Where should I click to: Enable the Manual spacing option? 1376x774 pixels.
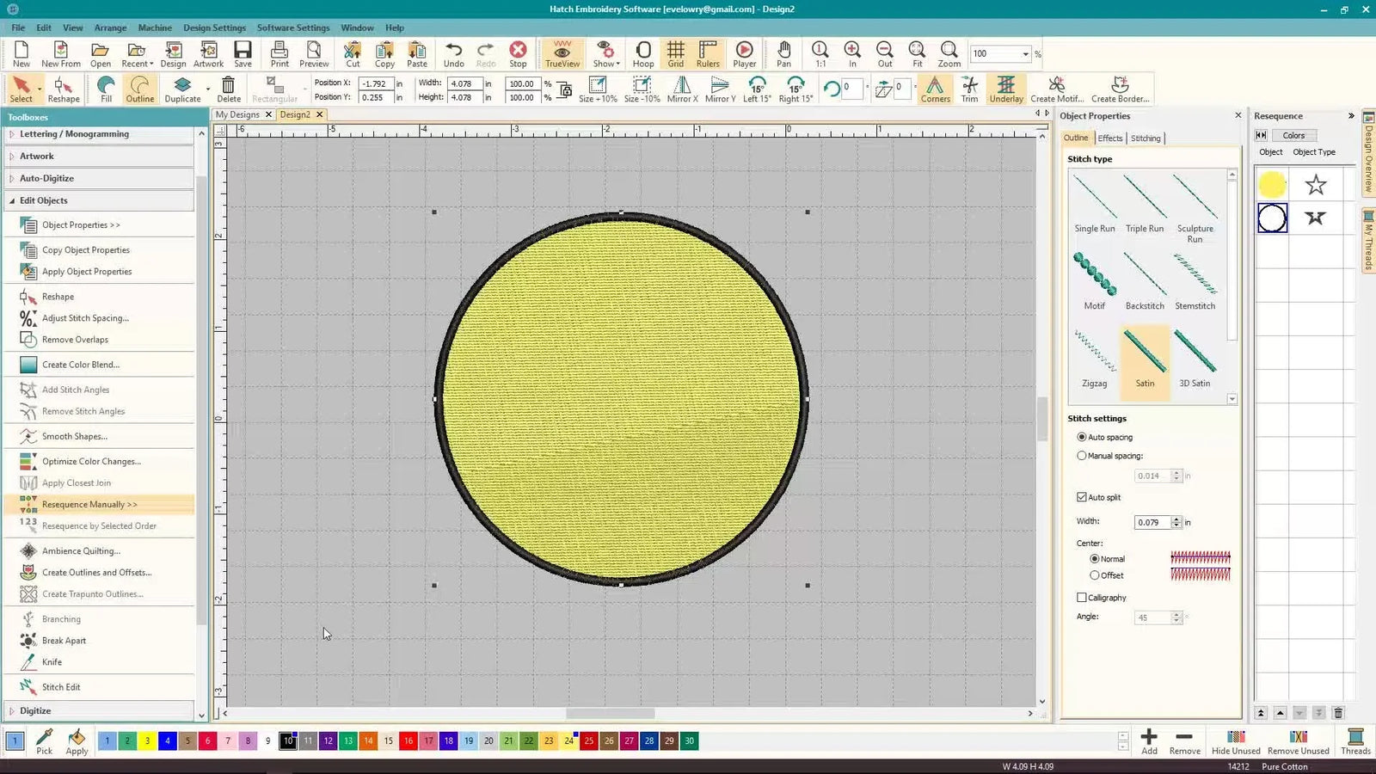click(x=1082, y=456)
